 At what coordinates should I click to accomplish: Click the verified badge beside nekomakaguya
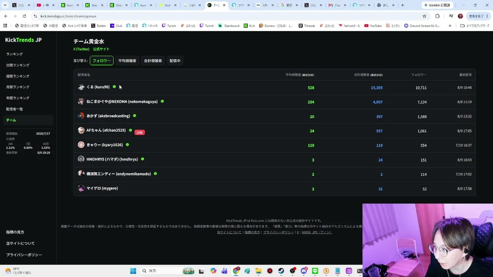[x=162, y=102]
